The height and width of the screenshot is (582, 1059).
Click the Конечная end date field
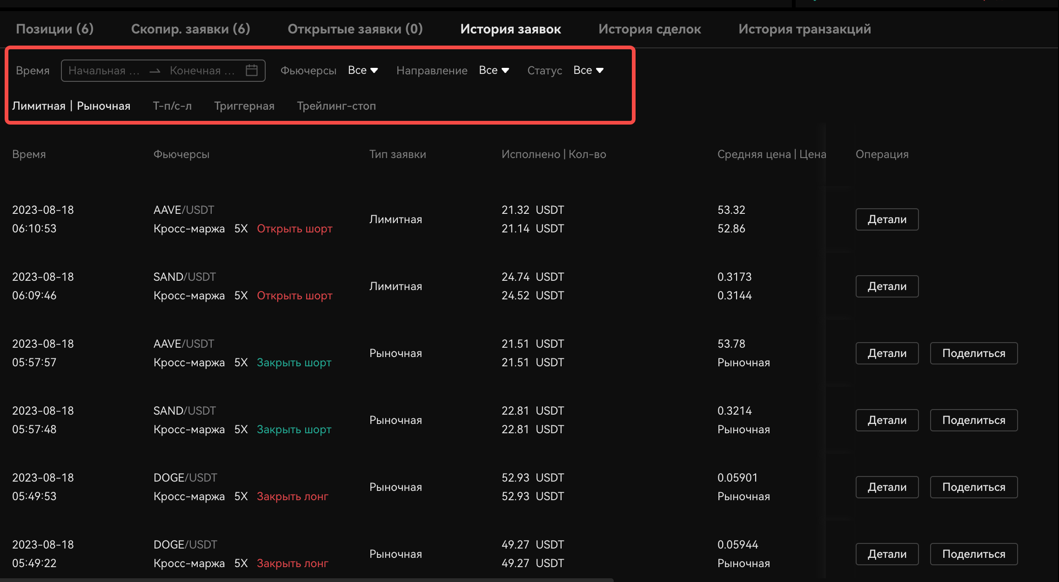click(202, 71)
